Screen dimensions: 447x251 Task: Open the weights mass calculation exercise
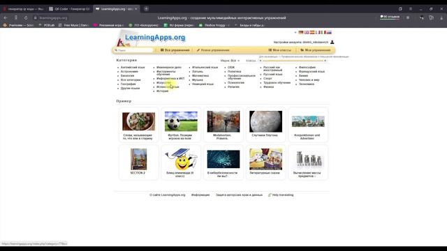[308, 158]
